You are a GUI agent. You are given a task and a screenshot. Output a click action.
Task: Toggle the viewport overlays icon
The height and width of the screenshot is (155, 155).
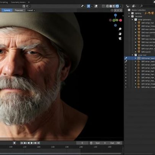(96, 6)
